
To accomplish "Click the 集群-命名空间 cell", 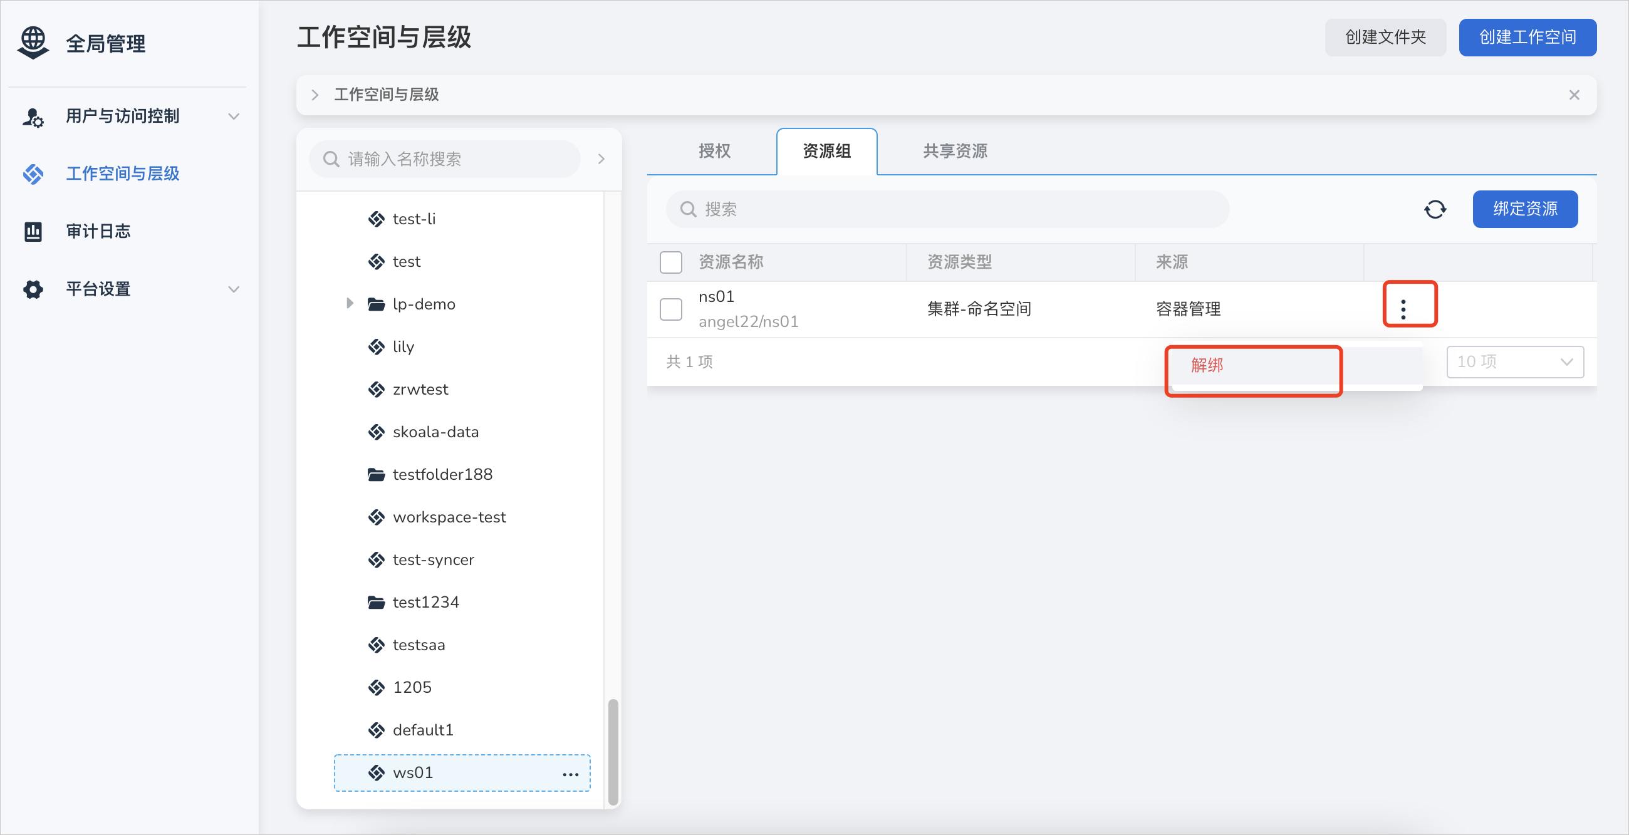I will tap(979, 309).
